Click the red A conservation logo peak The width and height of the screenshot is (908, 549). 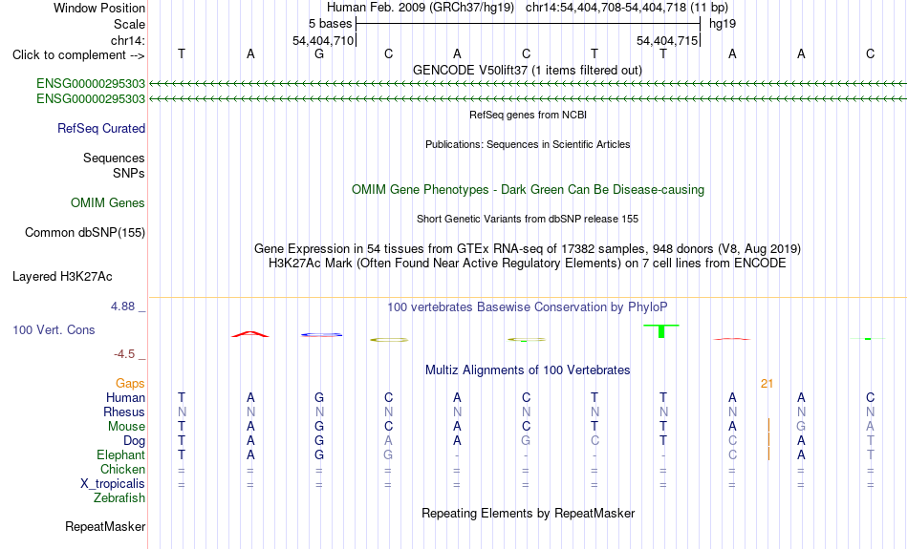250,334
